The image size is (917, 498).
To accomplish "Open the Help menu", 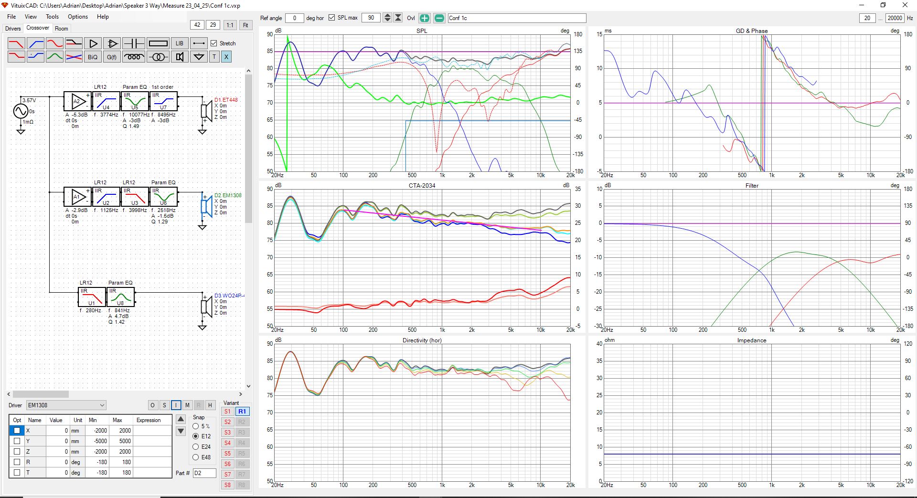I will point(103,17).
